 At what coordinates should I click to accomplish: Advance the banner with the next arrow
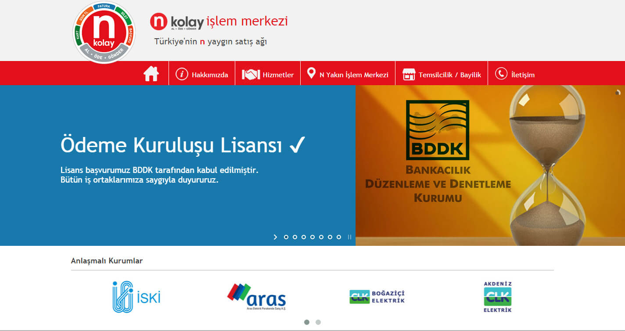coord(275,237)
